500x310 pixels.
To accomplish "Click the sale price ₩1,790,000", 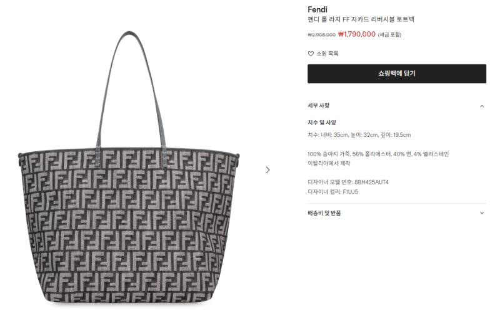I will 356,34.
